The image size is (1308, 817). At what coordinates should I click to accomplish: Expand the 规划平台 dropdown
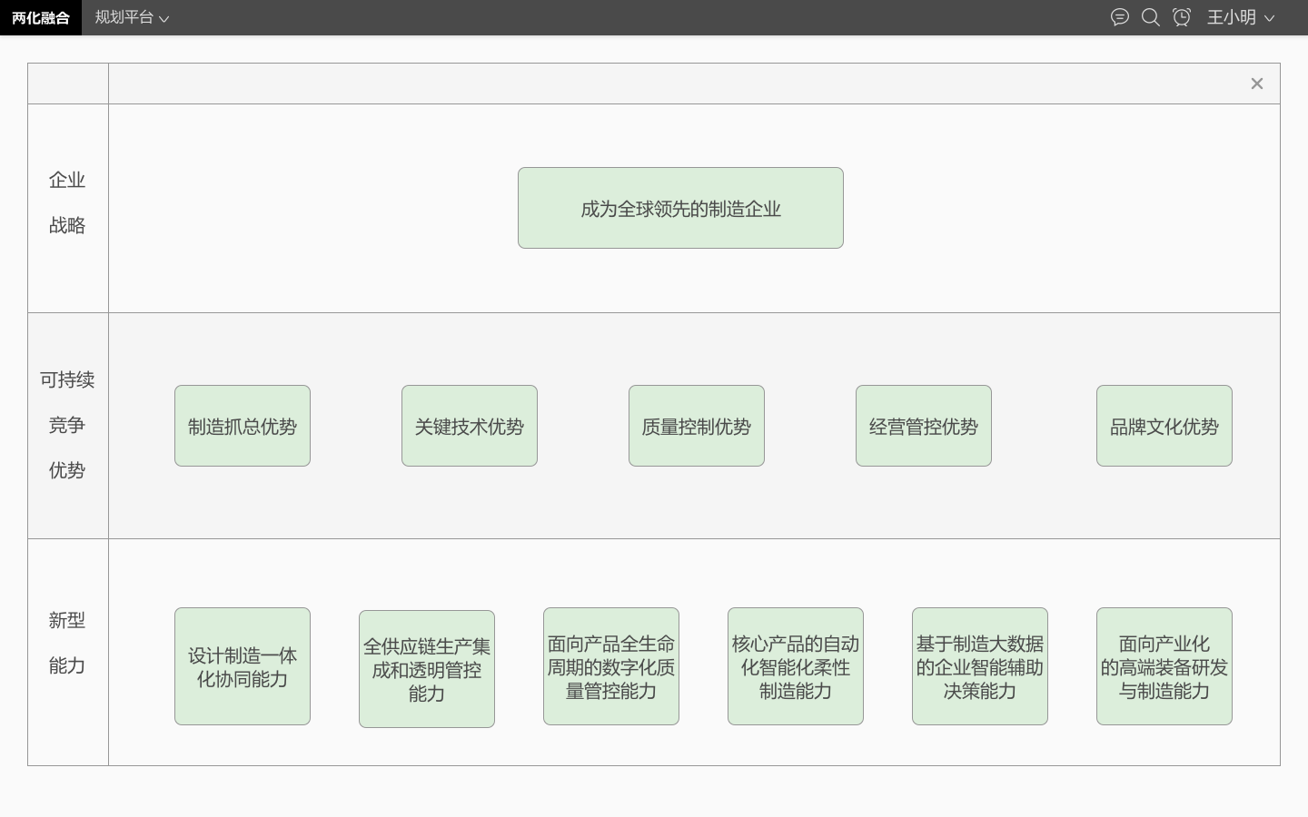pos(132,17)
